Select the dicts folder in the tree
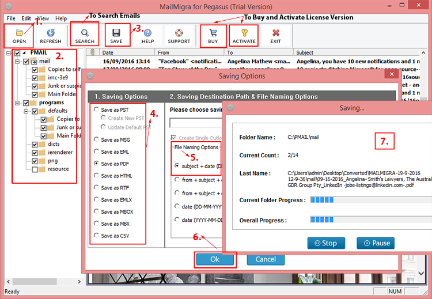Screen dimensions: 432x299 click(54, 144)
